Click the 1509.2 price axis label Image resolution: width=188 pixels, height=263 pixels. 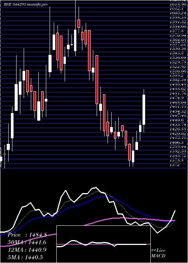click(176, 76)
